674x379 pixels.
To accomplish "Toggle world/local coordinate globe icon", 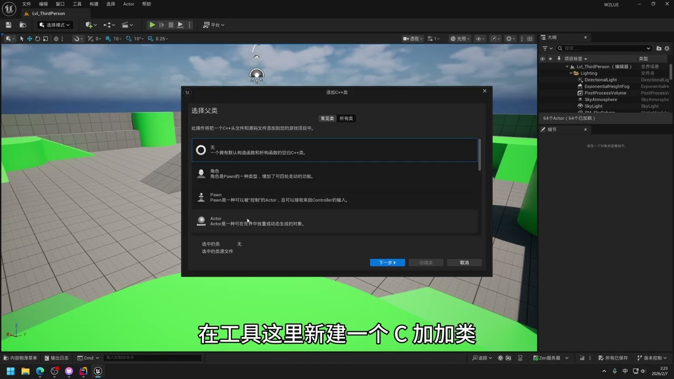I will (x=56, y=38).
